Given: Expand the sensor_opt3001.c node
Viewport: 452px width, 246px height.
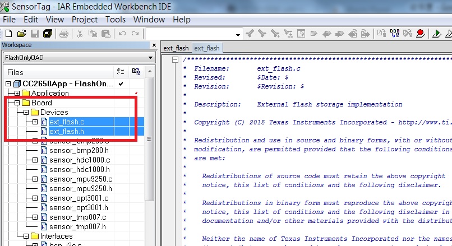Looking at the screenshot, I should pyautogui.click(x=35, y=198).
